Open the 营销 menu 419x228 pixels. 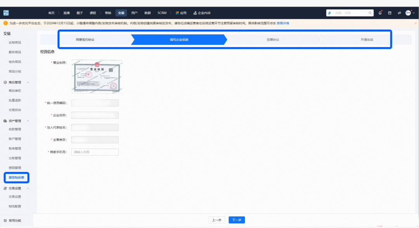tap(108, 13)
